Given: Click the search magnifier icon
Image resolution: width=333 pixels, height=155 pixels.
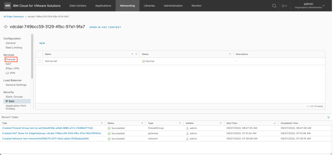Looking at the screenshot, I should (x=274, y=6).
